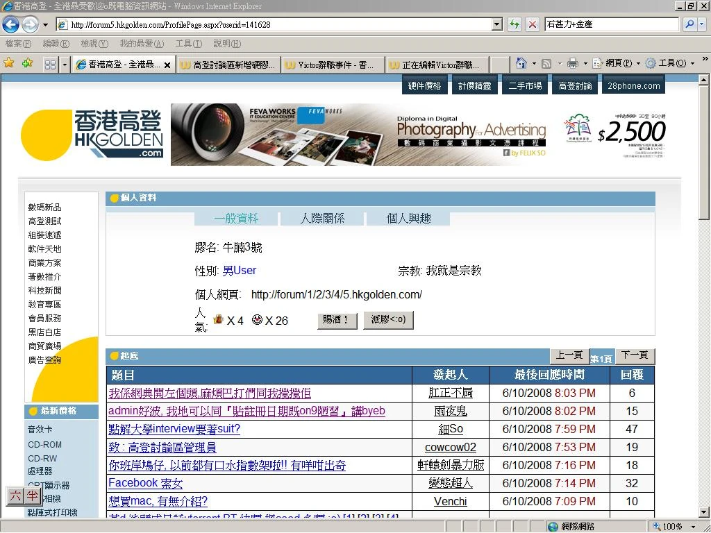Open the 說明(H) menu
This screenshot has width=711, height=533.
coord(227,44)
